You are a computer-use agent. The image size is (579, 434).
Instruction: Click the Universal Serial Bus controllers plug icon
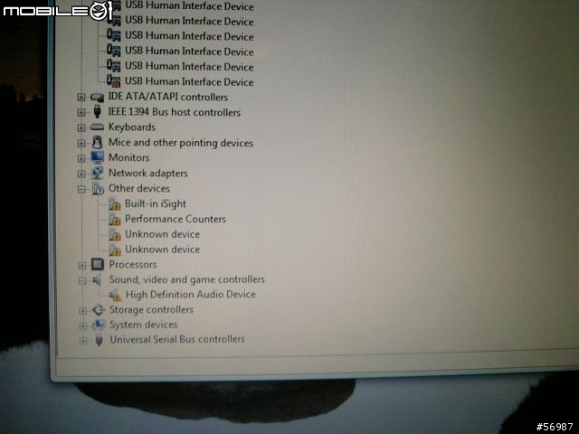pyautogui.click(x=99, y=339)
